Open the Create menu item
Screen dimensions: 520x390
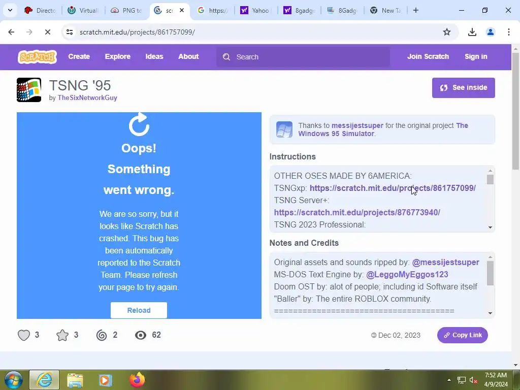pos(79,57)
